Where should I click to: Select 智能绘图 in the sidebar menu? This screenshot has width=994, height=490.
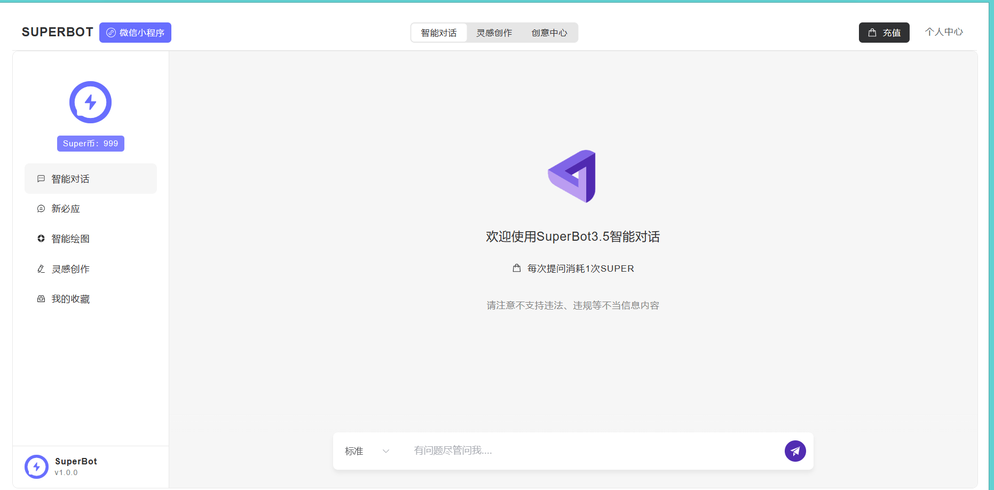click(91, 239)
